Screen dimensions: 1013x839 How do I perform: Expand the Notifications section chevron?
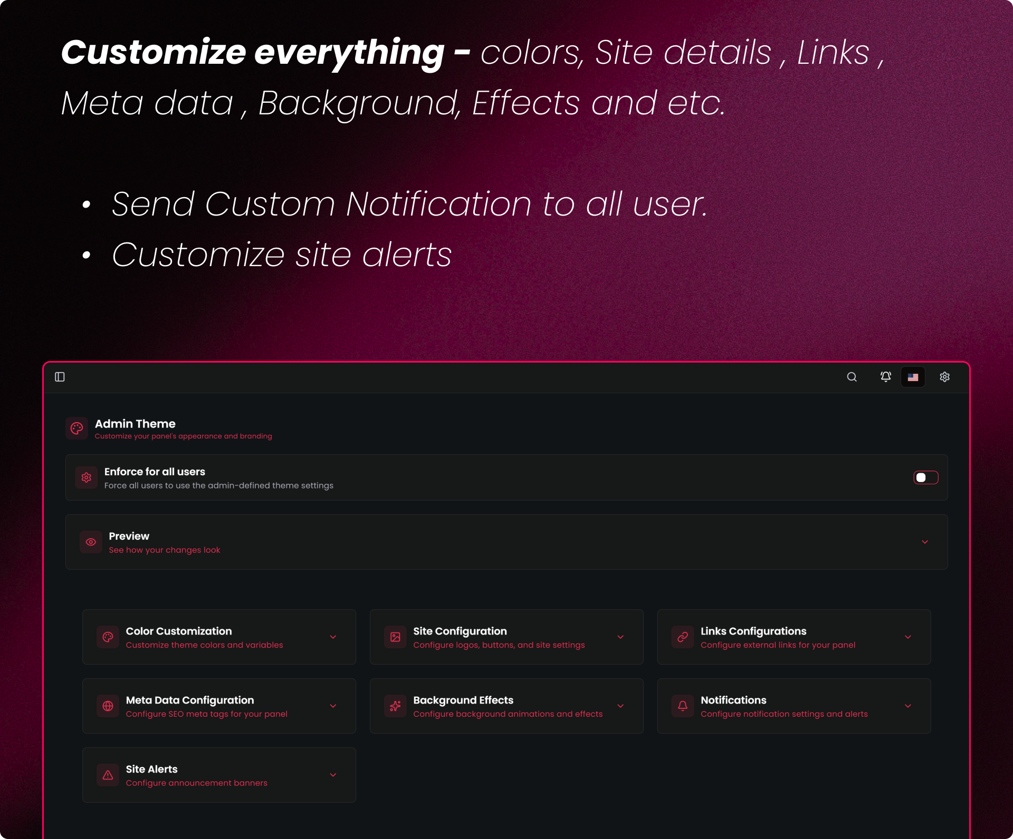click(907, 706)
